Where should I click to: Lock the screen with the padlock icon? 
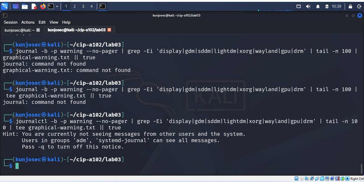click(350, 6)
